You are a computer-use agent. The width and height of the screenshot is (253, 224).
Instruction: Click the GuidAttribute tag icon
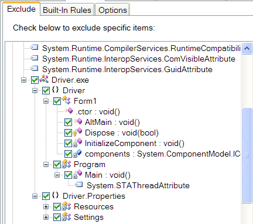tap(35, 69)
